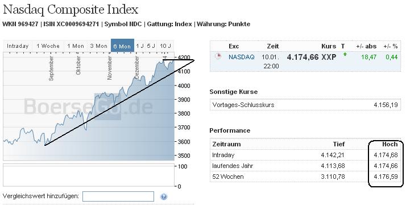Click the Dezember label on the chart
406x205 pixels.
tap(136, 67)
